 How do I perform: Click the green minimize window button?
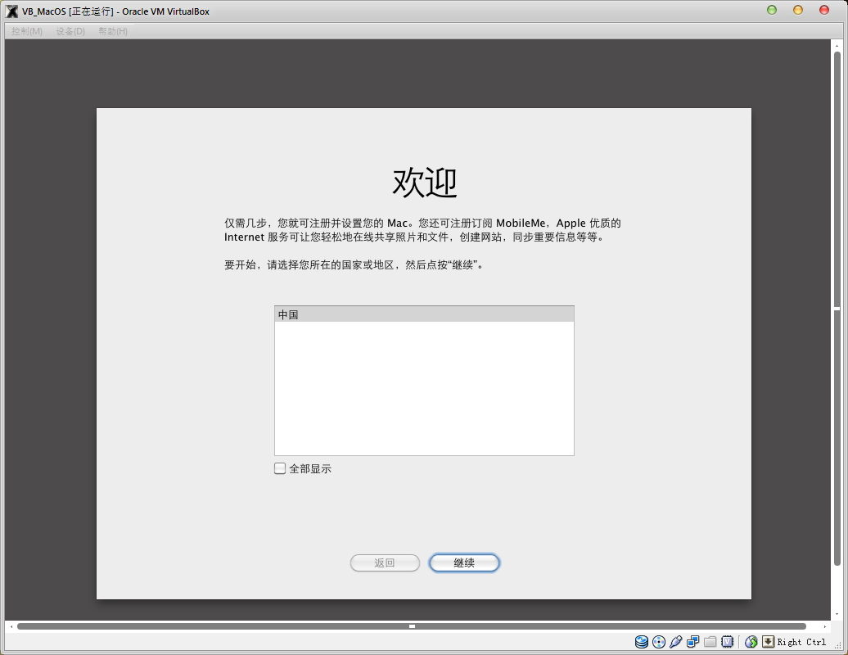coord(772,11)
